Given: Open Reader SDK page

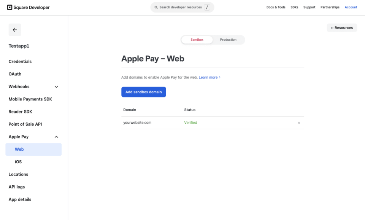Looking at the screenshot, I should coord(20,112).
